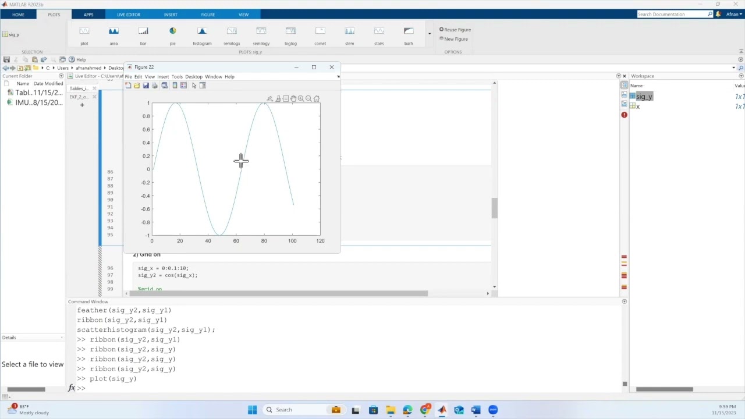This screenshot has width=745, height=419.
Task: Open Property Inspector icon in figure toolbar
Action: (x=203, y=86)
